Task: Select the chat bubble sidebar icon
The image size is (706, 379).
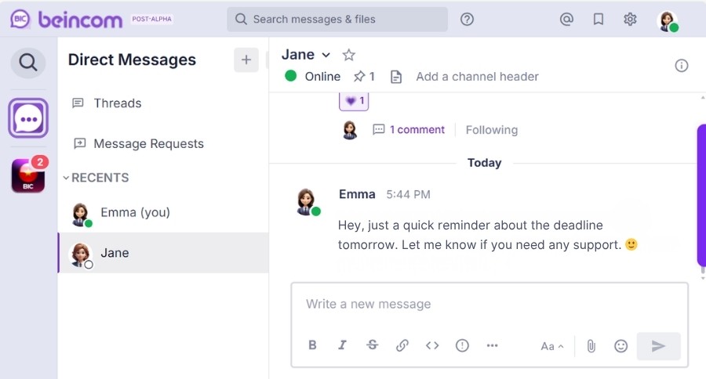Action: coord(28,118)
